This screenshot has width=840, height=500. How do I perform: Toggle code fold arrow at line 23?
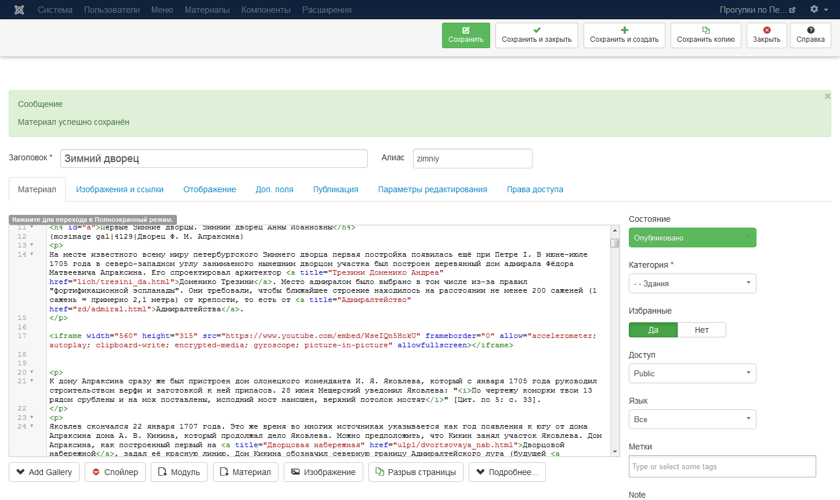pyautogui.click(x=32, y=418)
